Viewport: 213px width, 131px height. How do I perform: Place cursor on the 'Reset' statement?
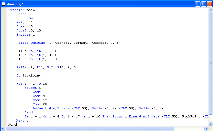[x=21, y=14]
